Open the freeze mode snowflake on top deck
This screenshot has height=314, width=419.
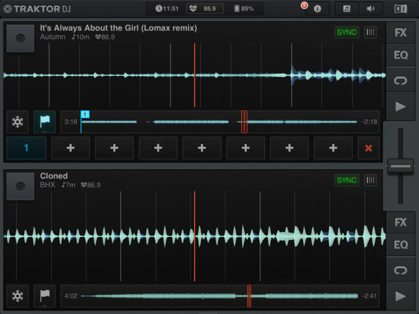point(18,122)
